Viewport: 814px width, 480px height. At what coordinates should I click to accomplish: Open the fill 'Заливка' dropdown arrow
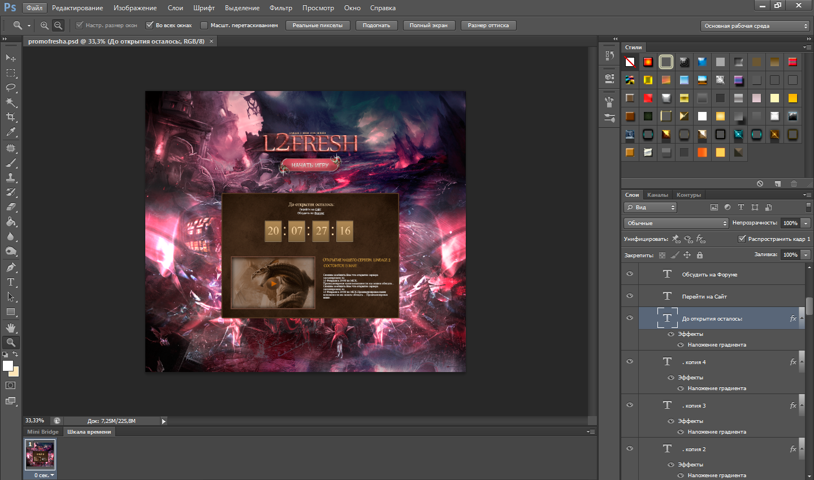point(806,255)
